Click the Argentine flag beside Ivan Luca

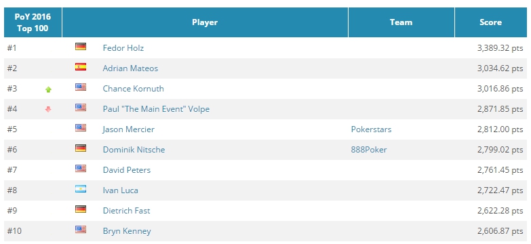click(81, 189)
